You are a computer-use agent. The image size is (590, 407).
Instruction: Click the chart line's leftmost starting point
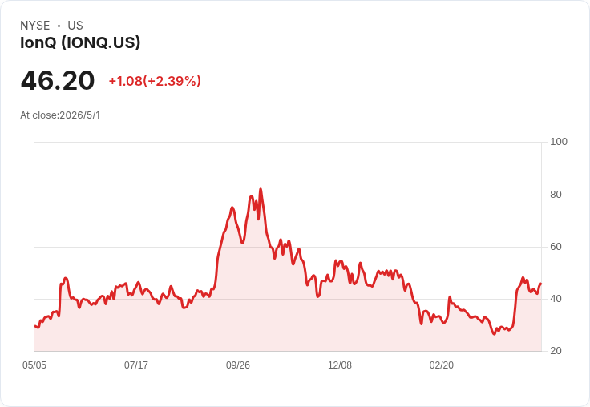pos(35,326)
